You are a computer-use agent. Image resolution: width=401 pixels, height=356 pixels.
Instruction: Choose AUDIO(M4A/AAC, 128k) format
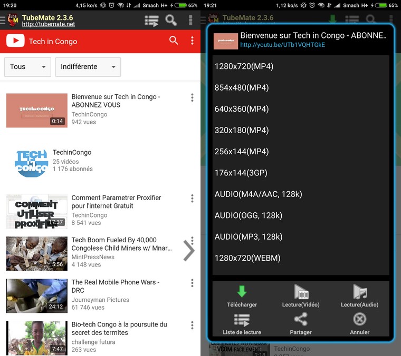301,194
